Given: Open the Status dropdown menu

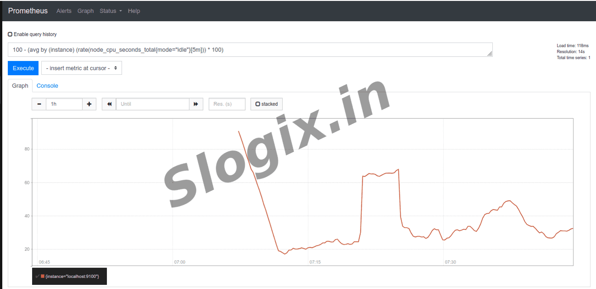Looking at the screenshot, I should [x=111, y=11].
